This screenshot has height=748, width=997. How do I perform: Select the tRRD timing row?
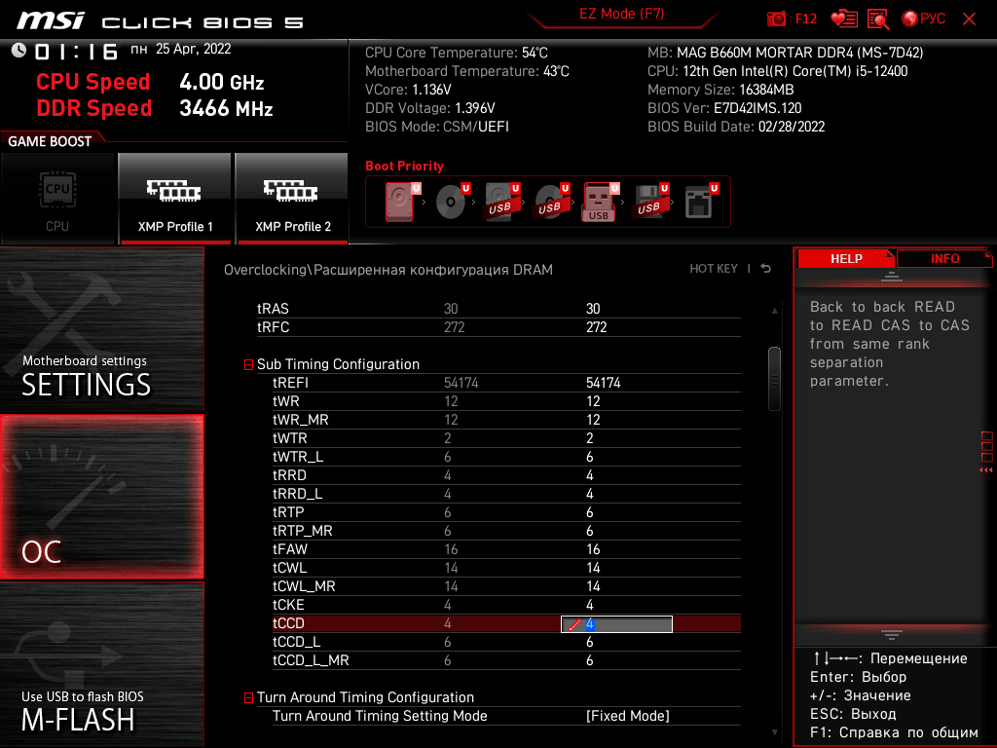click(506, 475)
